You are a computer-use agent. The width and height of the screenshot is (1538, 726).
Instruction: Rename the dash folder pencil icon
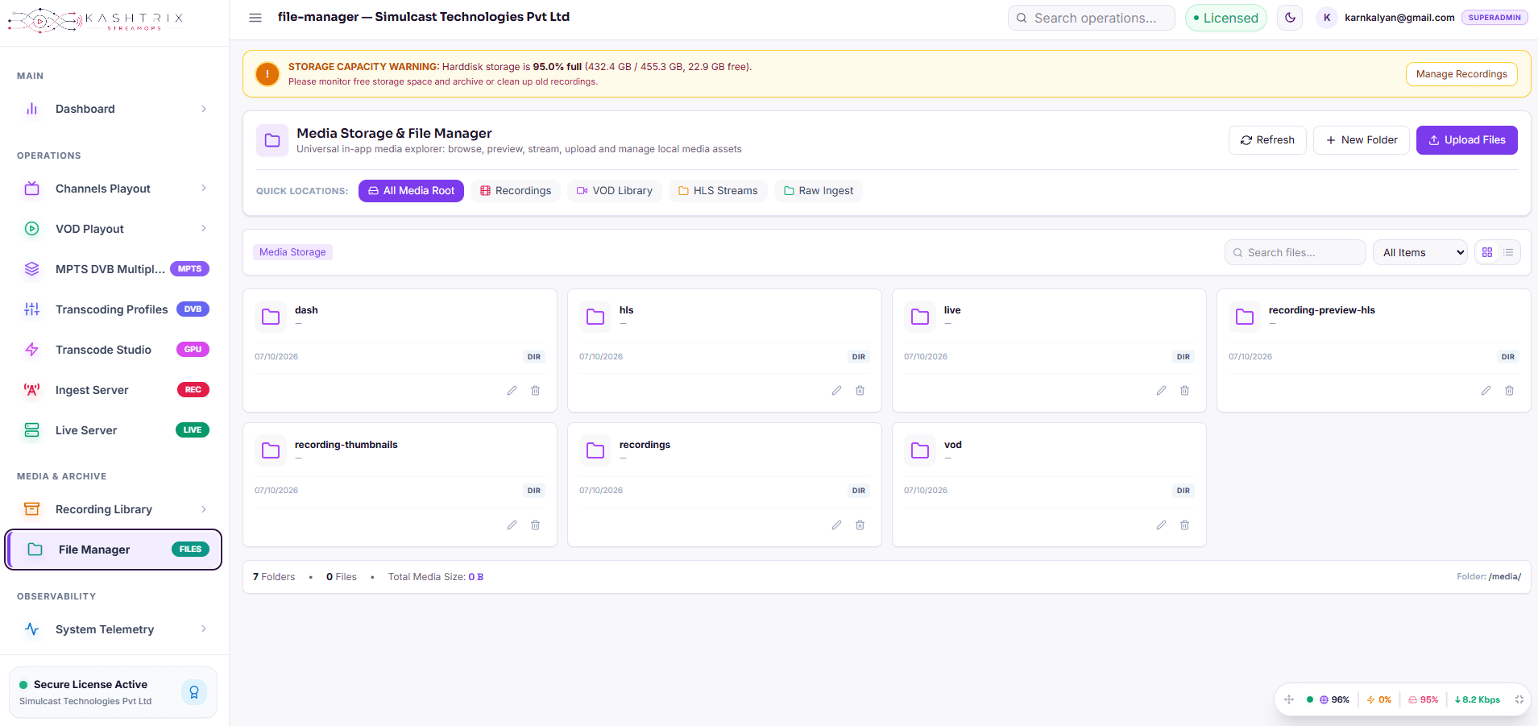point(512,391)
